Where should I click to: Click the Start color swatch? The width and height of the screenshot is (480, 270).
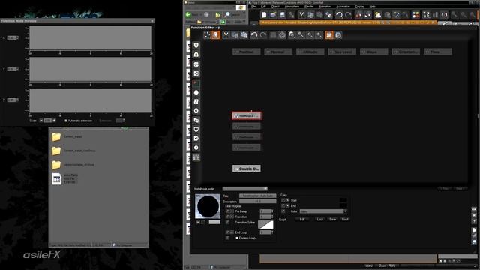point(343,200)
